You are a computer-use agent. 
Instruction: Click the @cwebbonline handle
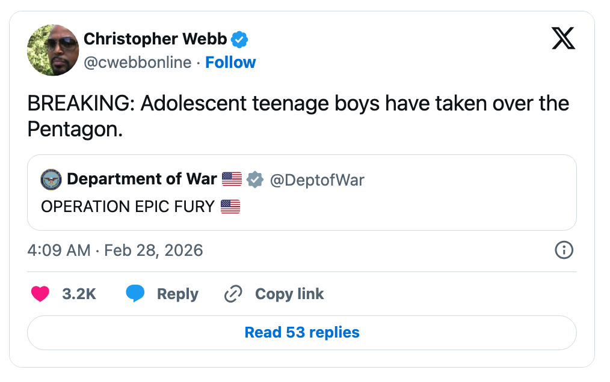pyautogui.click(x=137, y=62)
